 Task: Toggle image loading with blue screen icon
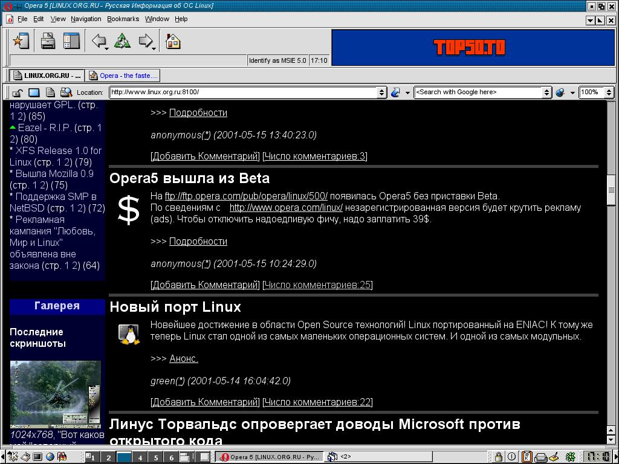pos(34,92)
